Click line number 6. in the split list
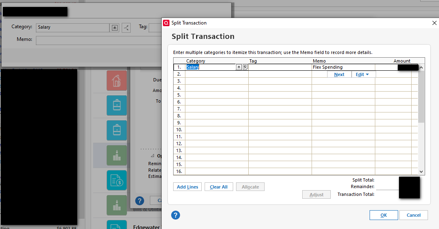 [x=179, y=102]
